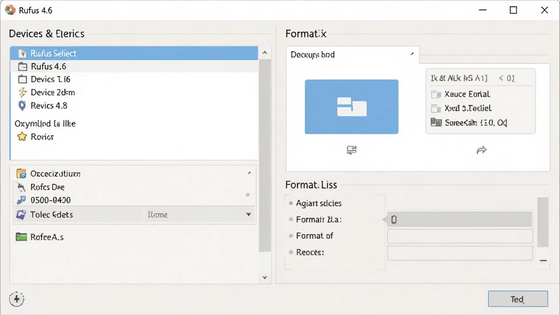
Task: Click the shield icon beside Revics 4.8
Action: (x=22, y=106)
